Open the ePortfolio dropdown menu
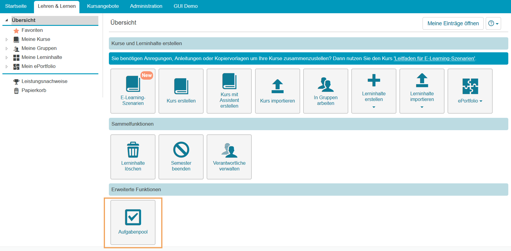Screen dimensions: 511x251 point(470,101)
